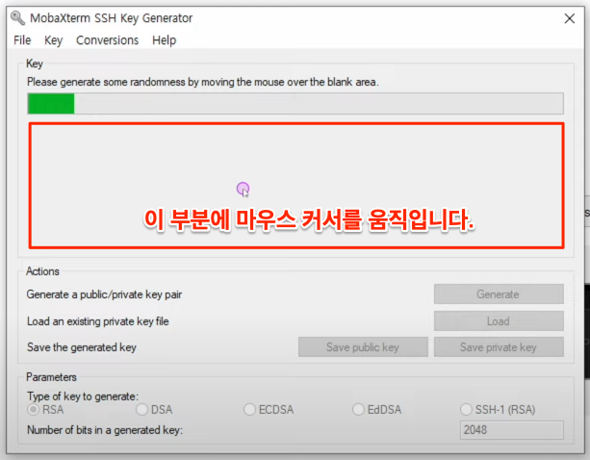Click the Save public key button
The width and height of the screenshot is (590, 460).
pyautogui.click(x=363, y=346)
